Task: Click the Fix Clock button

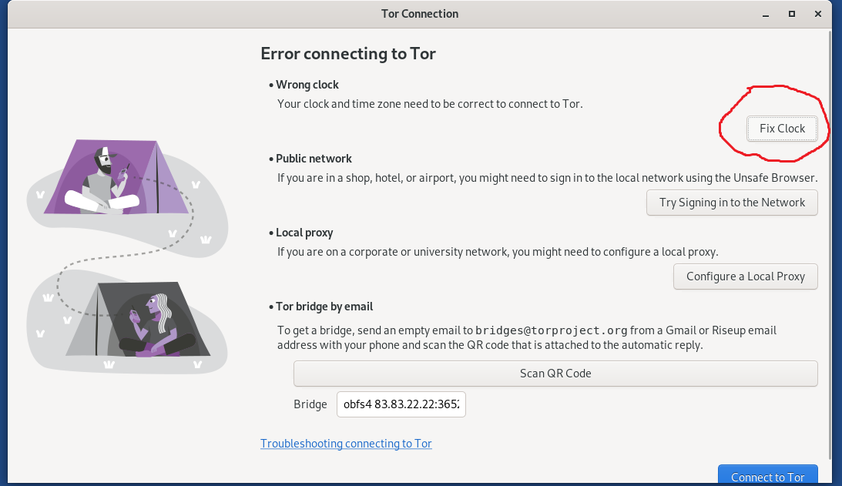Action: pyautogui.click(x=782, y=129)
